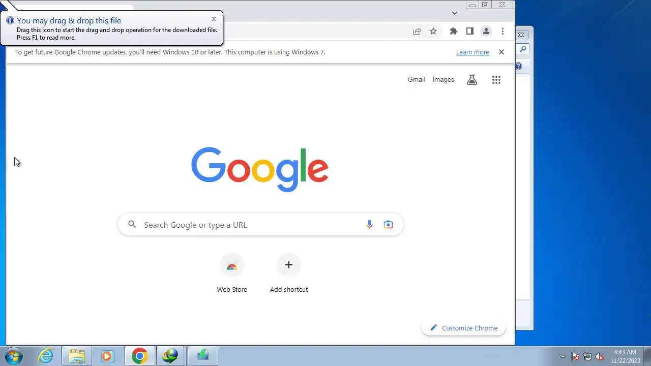Image resolution: width=651 pixels, height=366 pixels.
Task: Search by image with Google Lens
Action: (389, 225)
